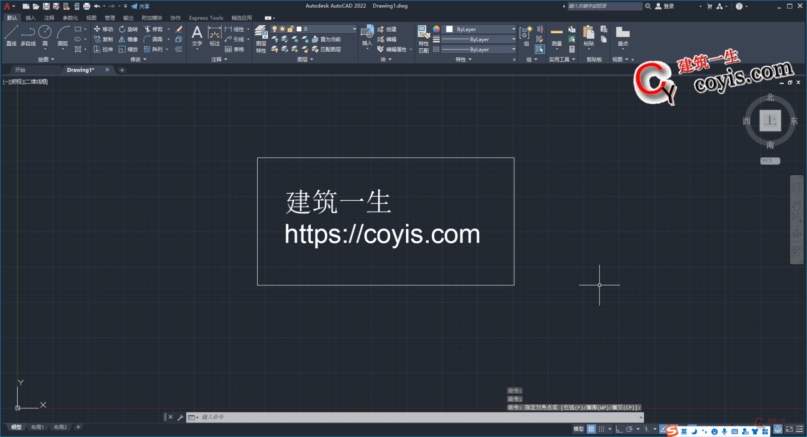
Task: Toggle ortho mode in status bar
Action: [x=619, y=429]
